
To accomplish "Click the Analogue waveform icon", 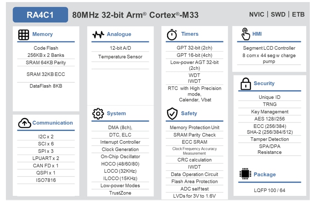I will tap(98, 35).
